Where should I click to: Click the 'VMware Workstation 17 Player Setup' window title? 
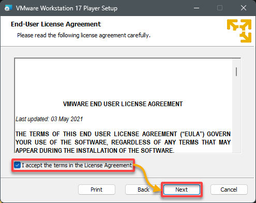(67, 8)
